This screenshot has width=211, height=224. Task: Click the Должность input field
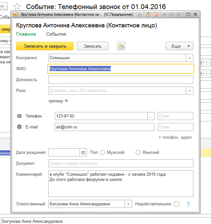(x=120, y=80)
